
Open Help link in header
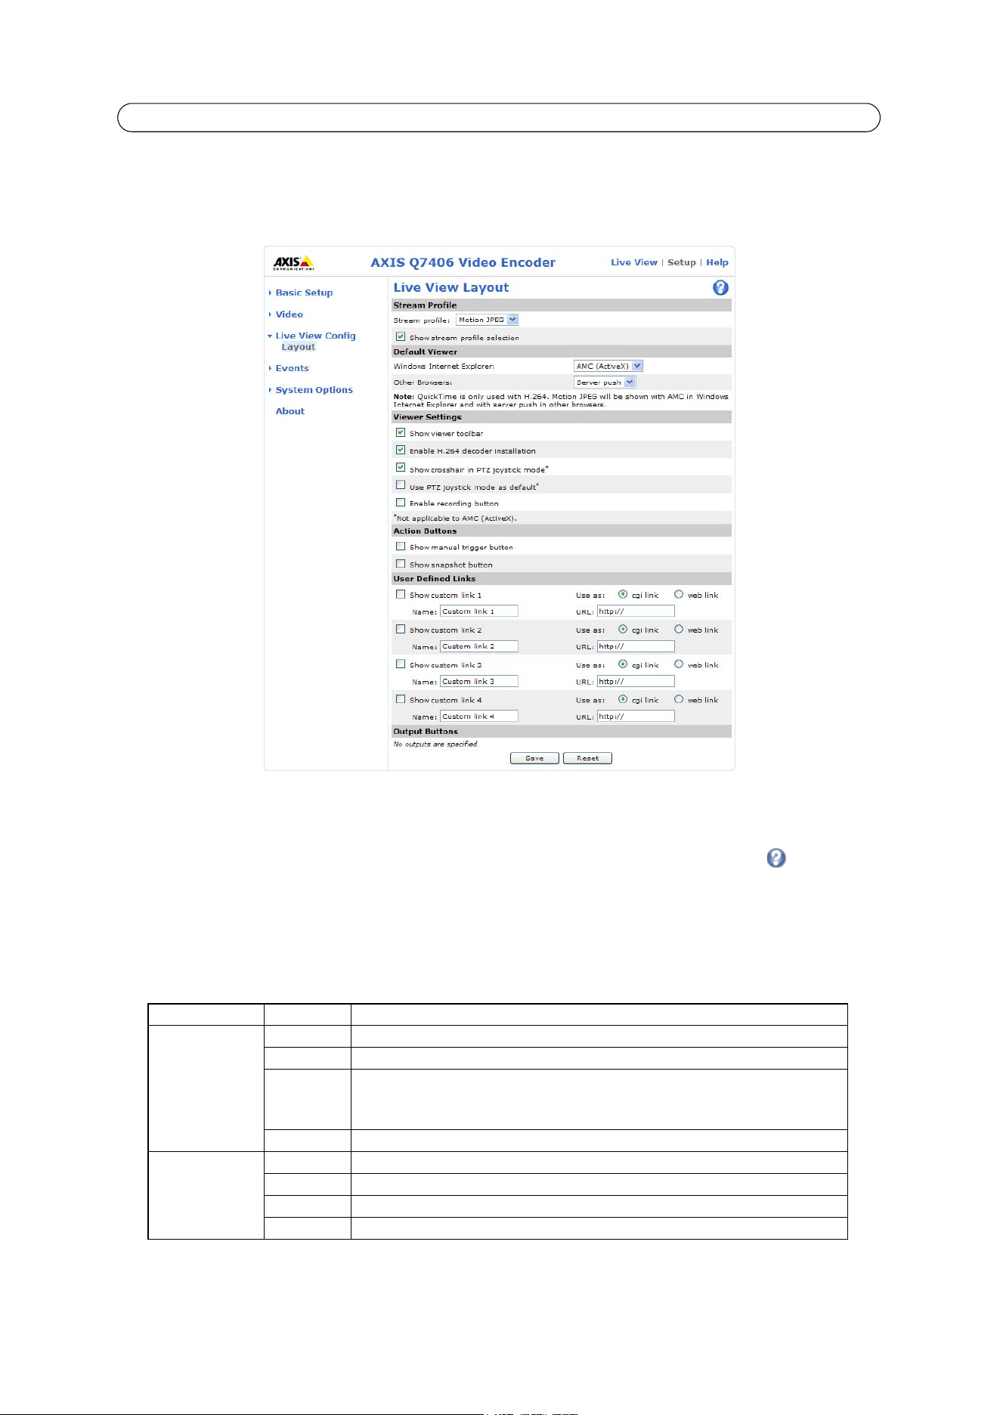point(717,262)
